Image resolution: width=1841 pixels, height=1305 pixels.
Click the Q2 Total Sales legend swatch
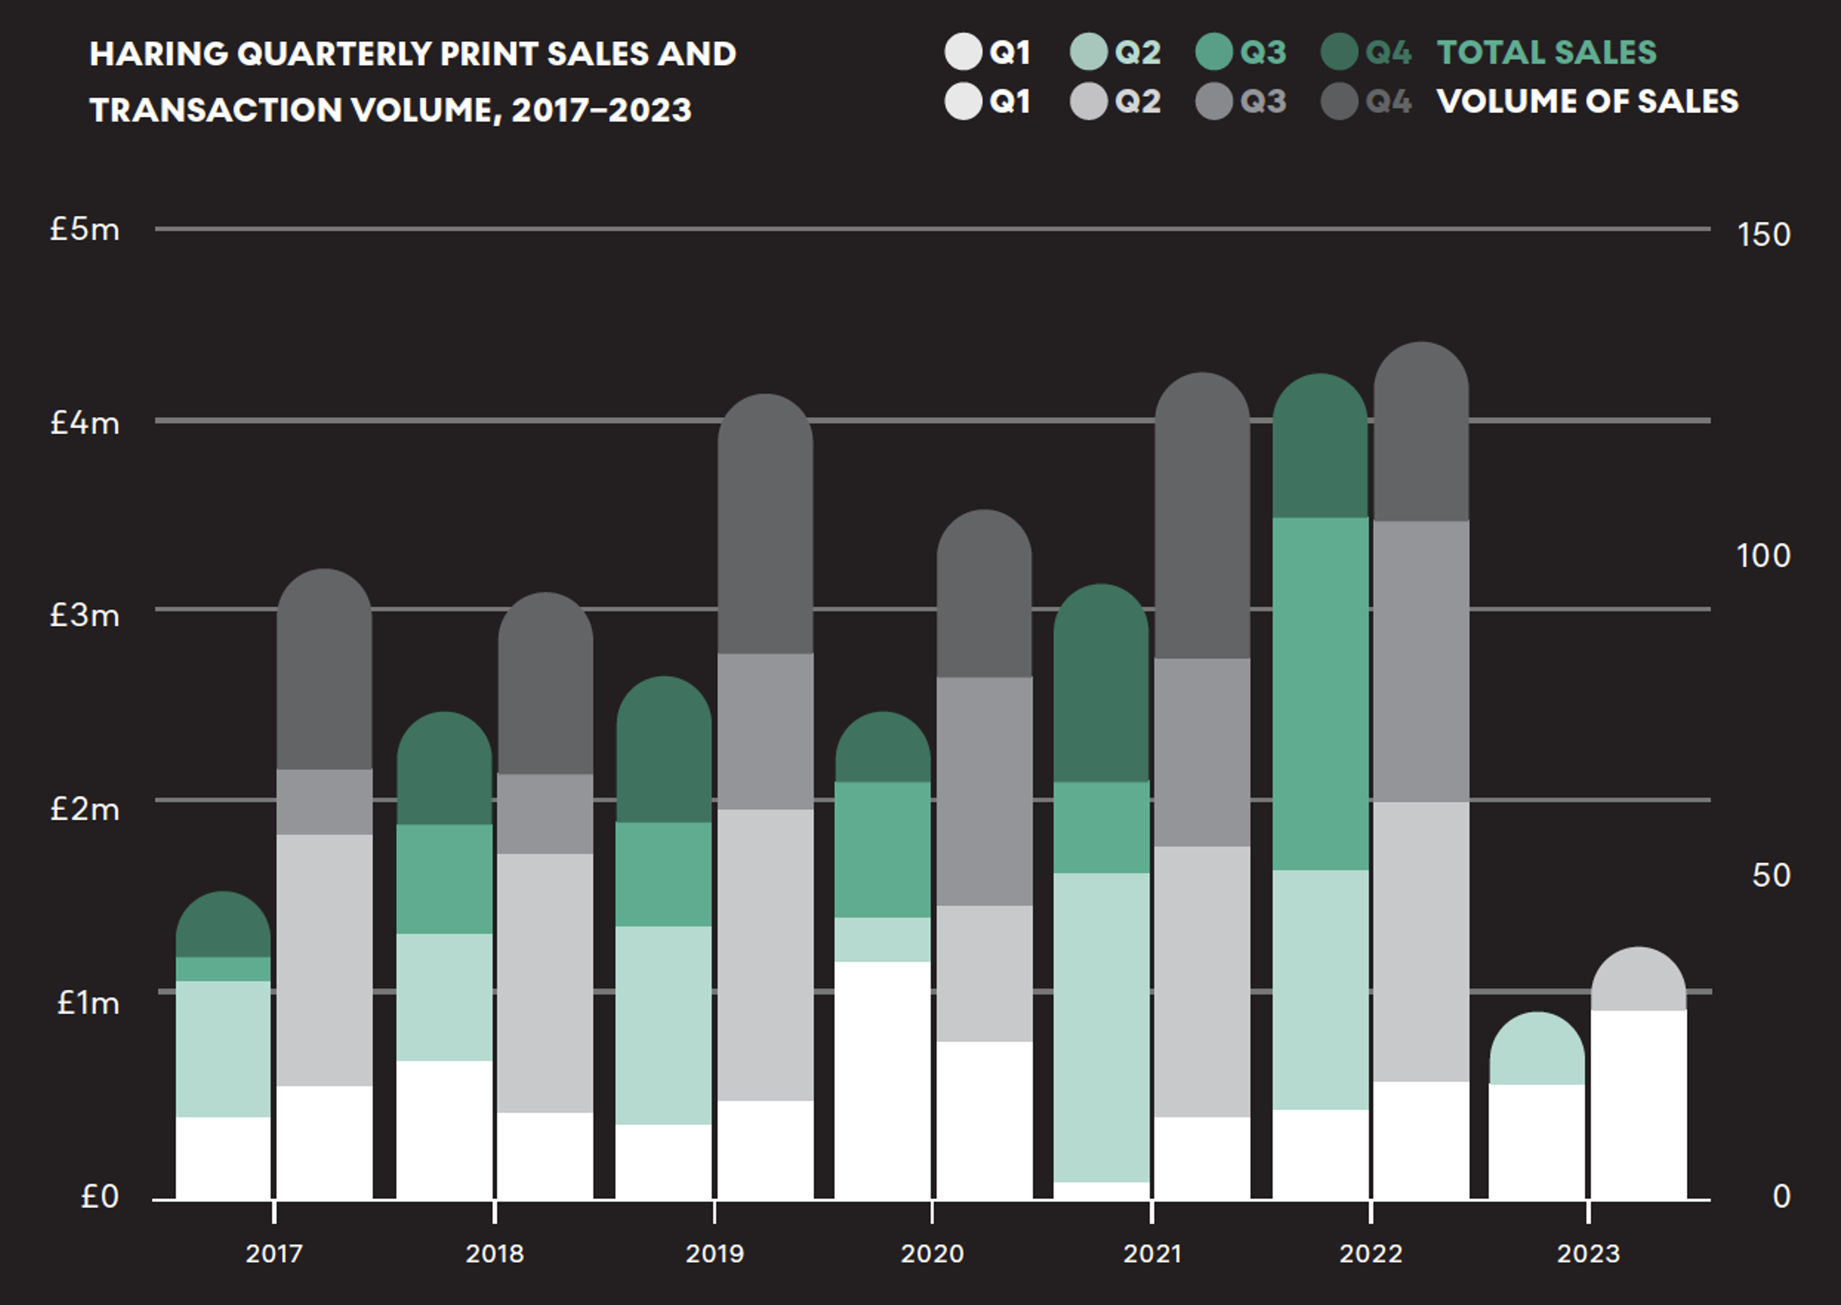click(1088, 52)
